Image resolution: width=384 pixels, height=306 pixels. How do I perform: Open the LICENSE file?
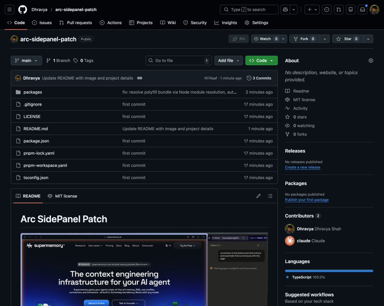(32, 116)
